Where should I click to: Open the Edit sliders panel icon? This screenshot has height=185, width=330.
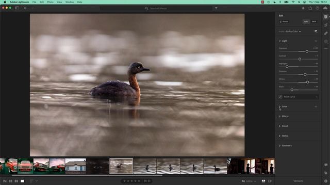(x=325, y=17)
